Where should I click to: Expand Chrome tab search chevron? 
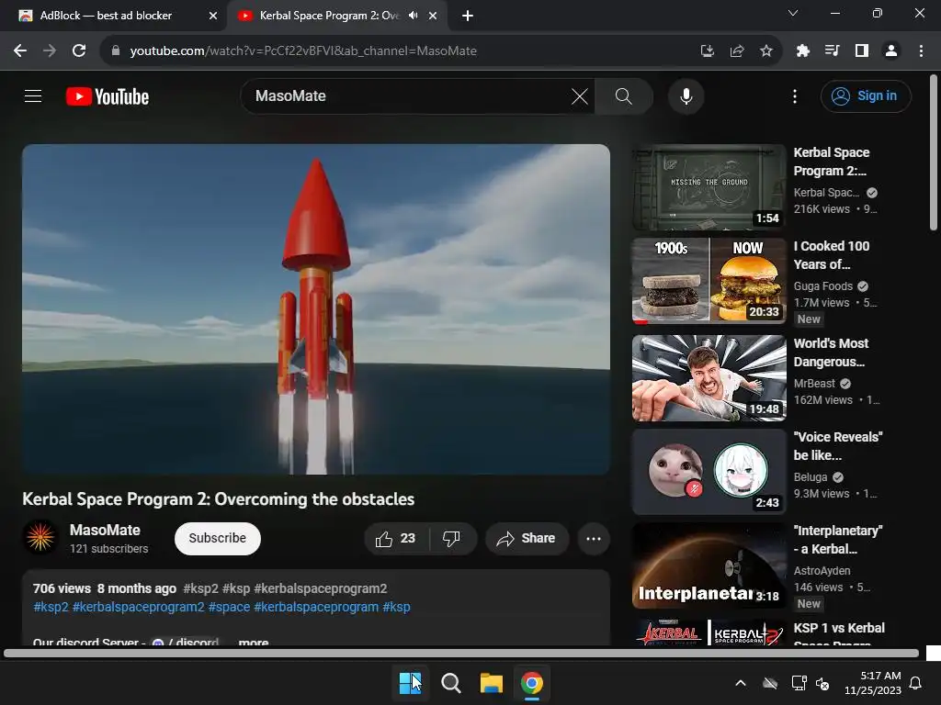tap(793, 13)
